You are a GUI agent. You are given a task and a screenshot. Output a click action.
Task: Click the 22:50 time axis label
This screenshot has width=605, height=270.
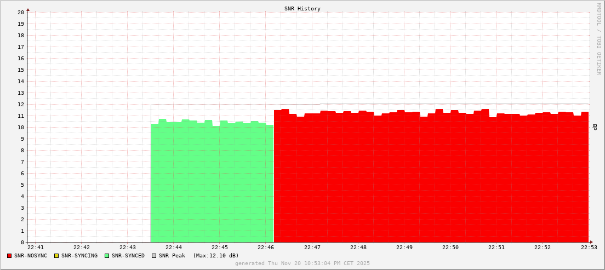pos(450,248)
